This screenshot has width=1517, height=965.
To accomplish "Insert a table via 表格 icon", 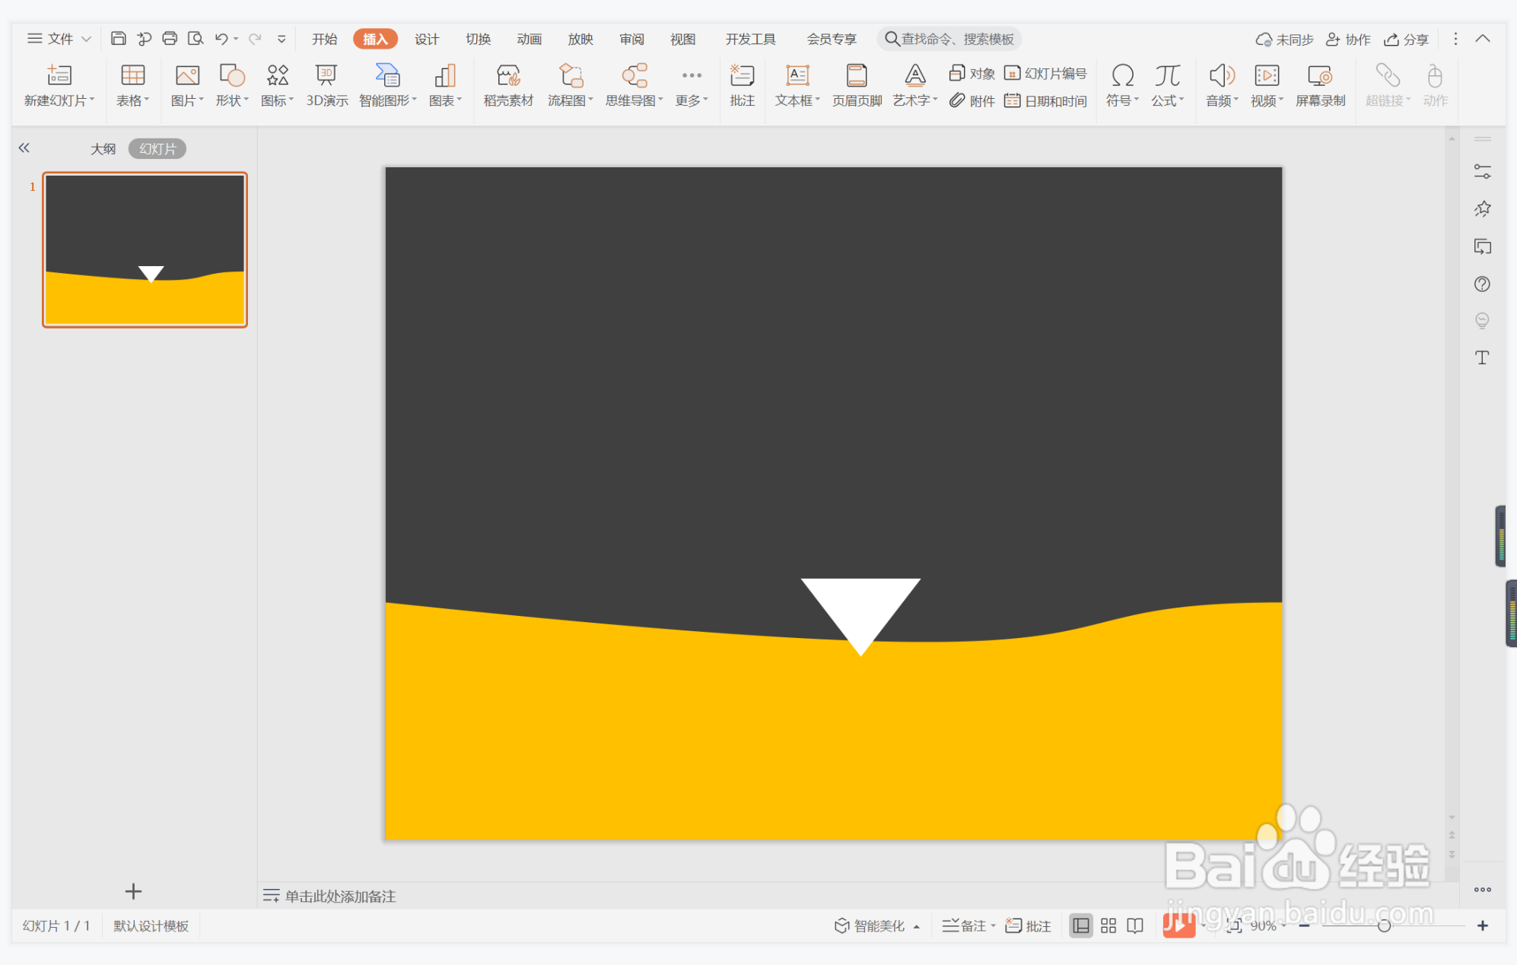I will pyautogui.click(x=132, y=84).
